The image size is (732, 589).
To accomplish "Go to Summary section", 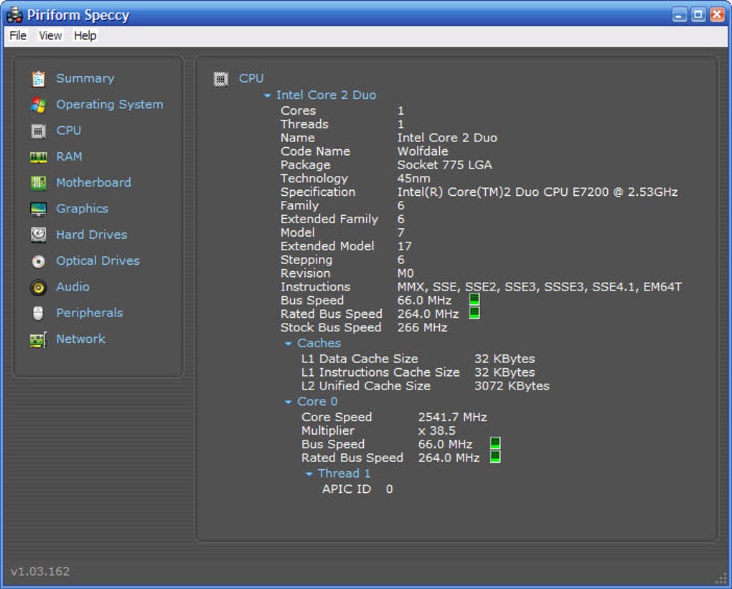I will tap(85, 78).
